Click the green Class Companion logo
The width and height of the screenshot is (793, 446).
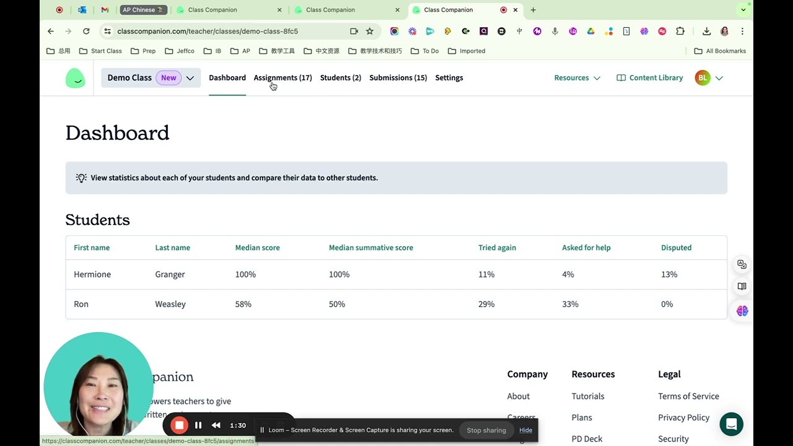75,78
